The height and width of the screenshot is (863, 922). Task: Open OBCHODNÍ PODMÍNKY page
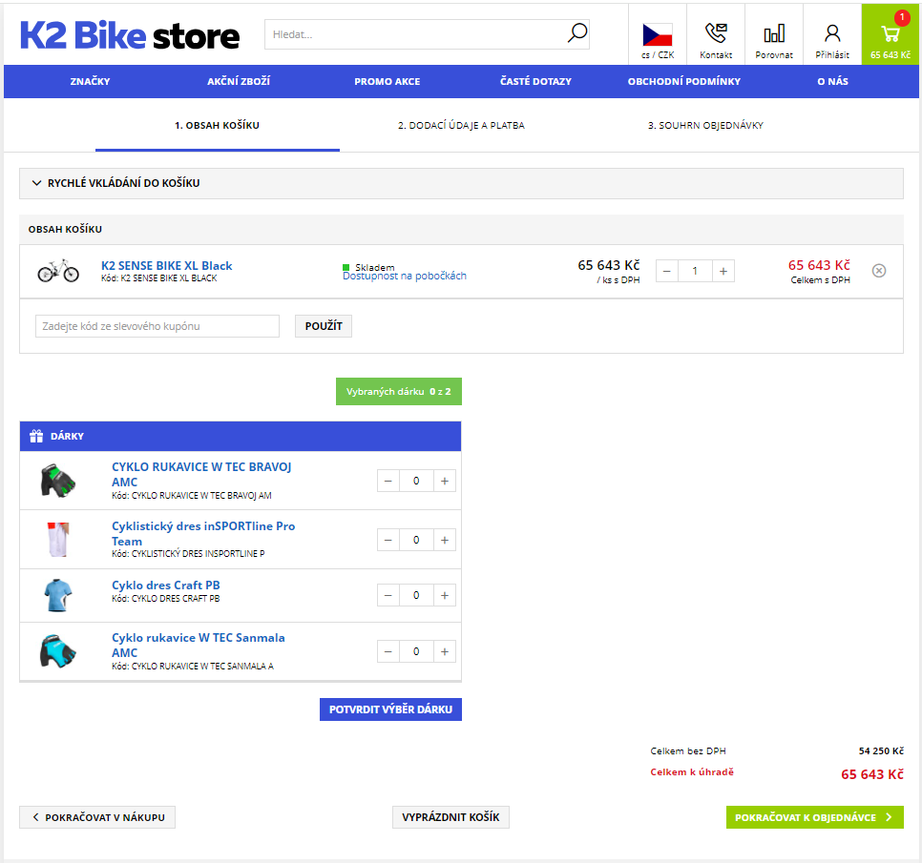tap(683, 81)
